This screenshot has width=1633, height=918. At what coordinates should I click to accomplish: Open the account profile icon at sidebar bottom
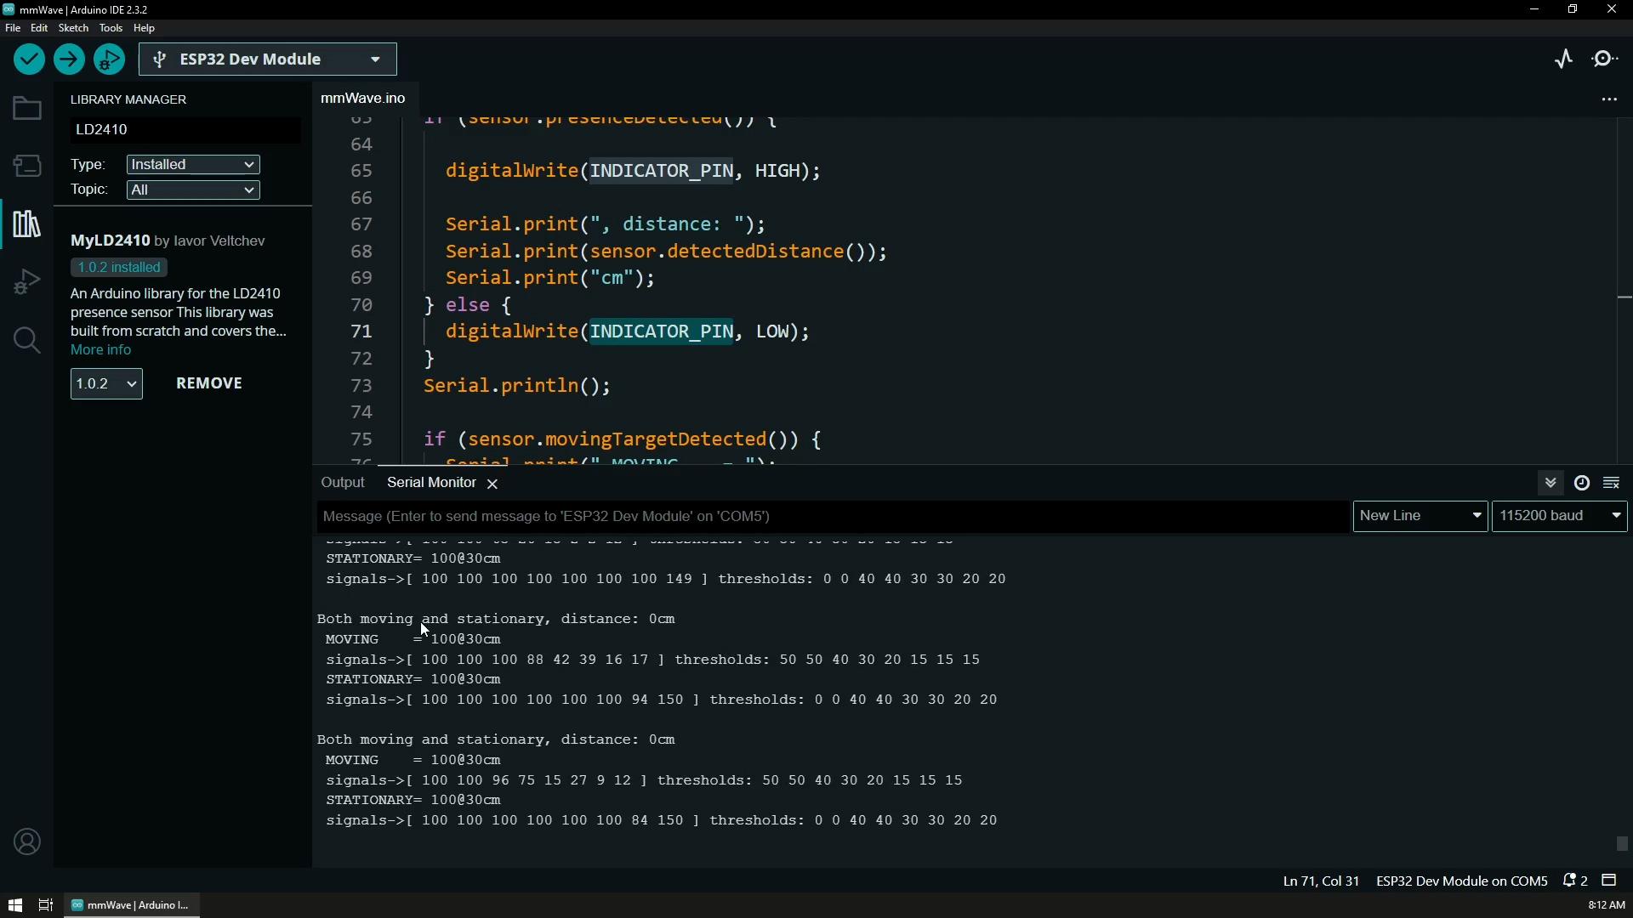(27, 842)
